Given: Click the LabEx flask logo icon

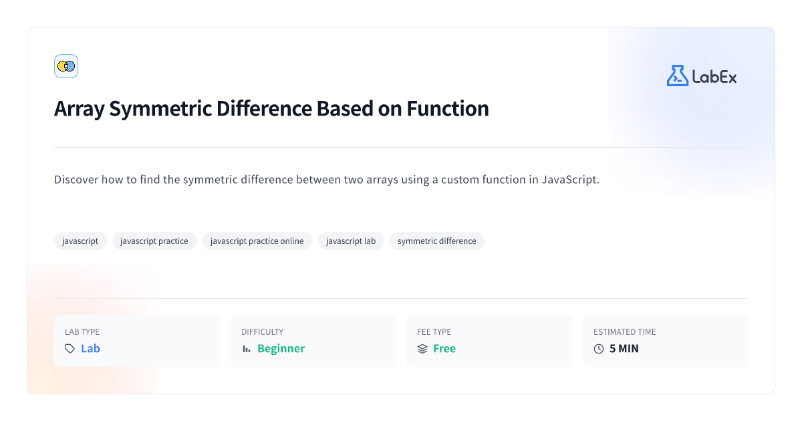Looking at the screenshot, I should pos(677,76).
